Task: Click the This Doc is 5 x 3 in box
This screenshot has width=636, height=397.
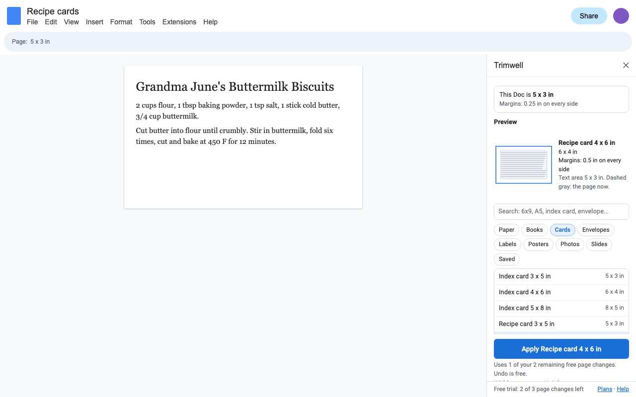Action: 561,99
